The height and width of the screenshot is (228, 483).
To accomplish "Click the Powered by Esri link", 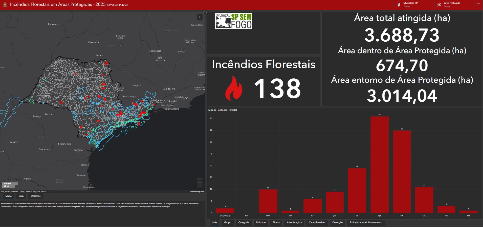I will pos(197,191).
